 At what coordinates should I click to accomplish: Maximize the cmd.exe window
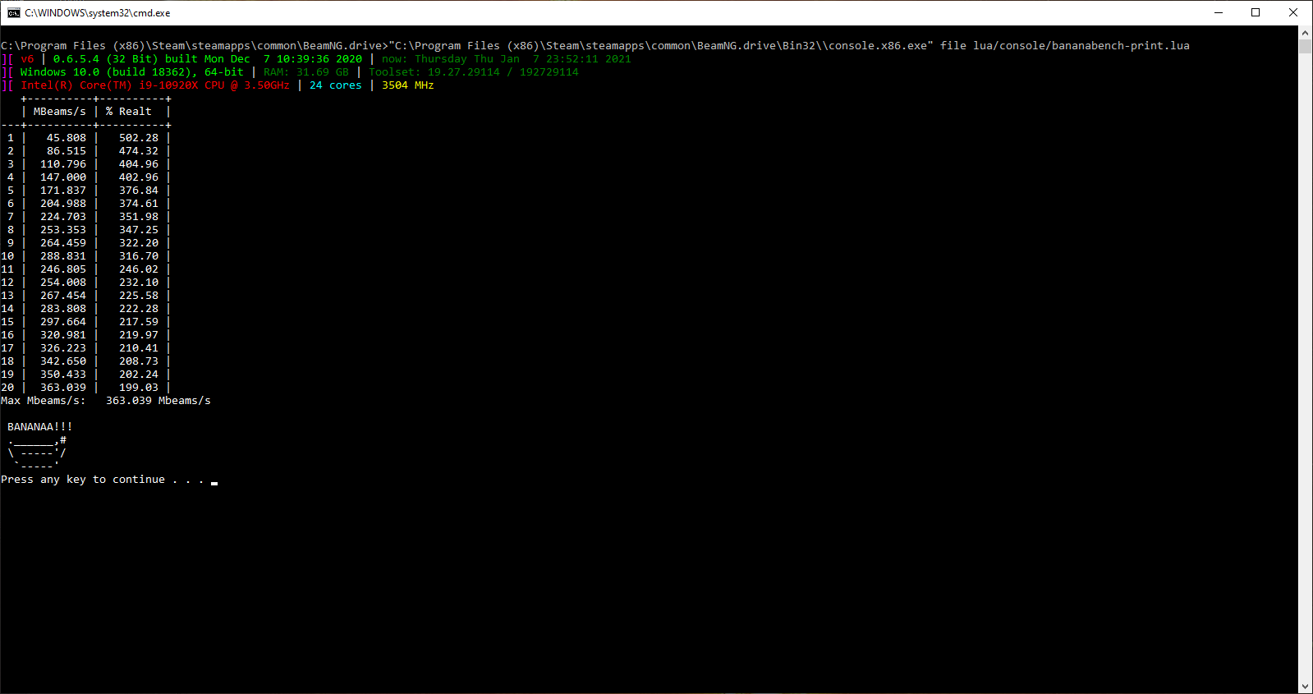(1256, 12)
